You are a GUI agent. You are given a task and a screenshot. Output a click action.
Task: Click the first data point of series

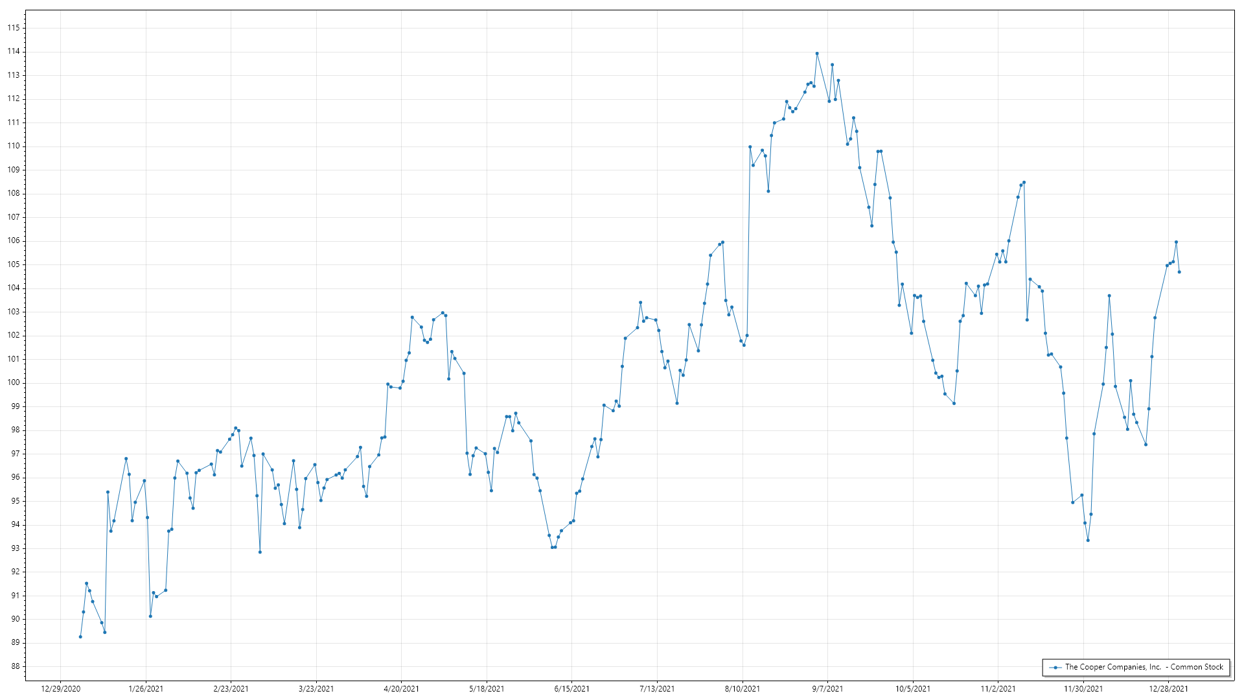tap(80, 636)
